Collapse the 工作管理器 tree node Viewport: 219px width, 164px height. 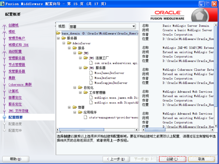click(x=80, y=92)
